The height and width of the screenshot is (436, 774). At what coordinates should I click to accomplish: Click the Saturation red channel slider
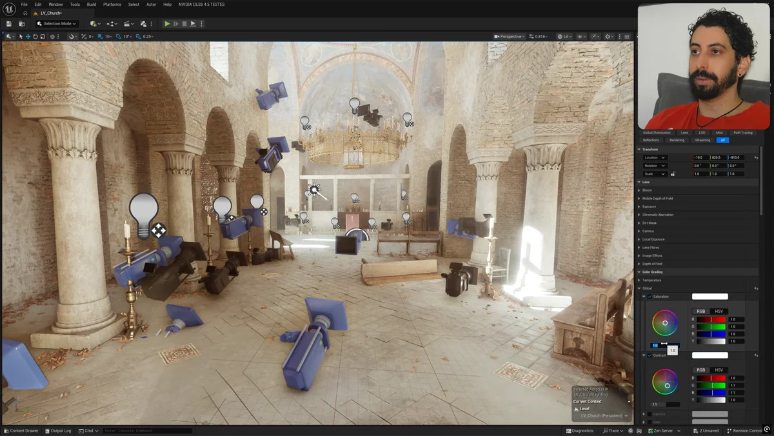click(711, 319)
